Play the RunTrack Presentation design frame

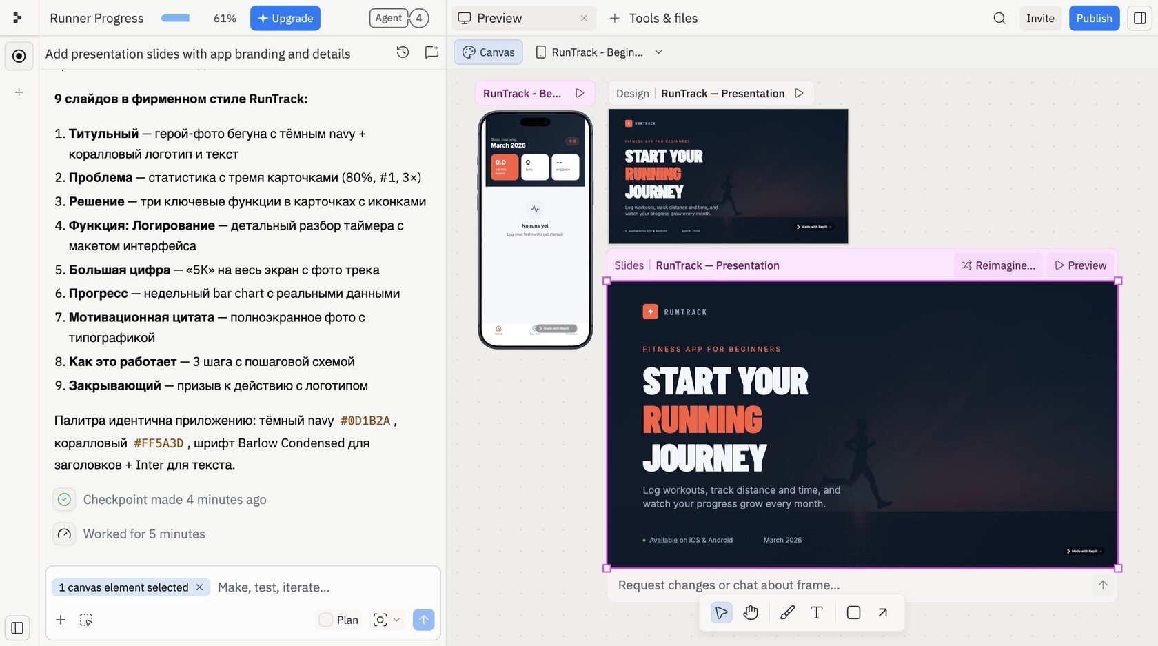799,93
